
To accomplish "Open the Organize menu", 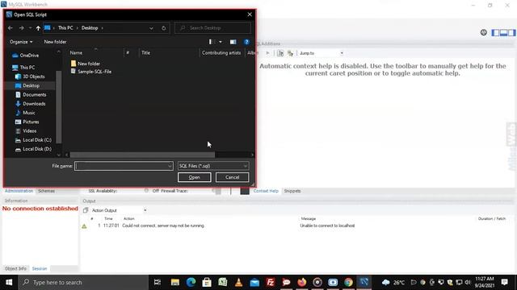I will click(21, 42).
